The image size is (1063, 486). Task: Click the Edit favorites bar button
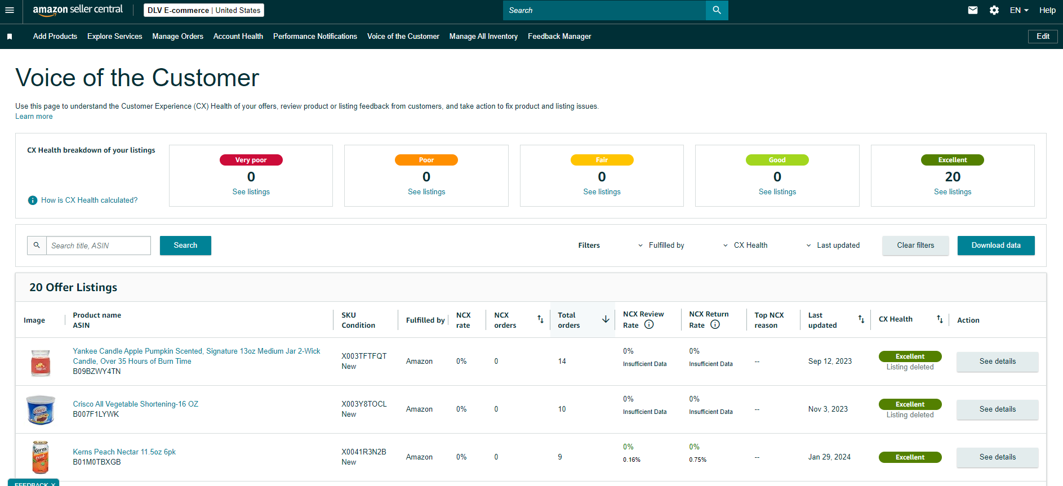1043,37
